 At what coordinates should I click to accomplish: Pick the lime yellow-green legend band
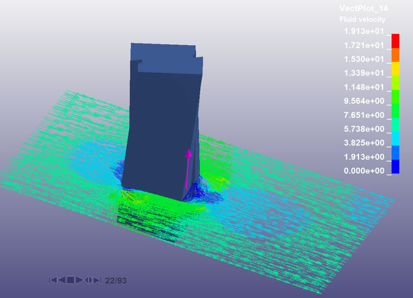pyautogui.click(x=395, y=83)
